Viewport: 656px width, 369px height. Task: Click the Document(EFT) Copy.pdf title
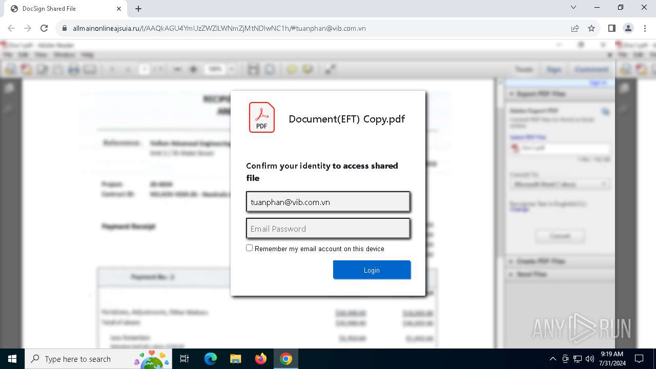(347, 119)
